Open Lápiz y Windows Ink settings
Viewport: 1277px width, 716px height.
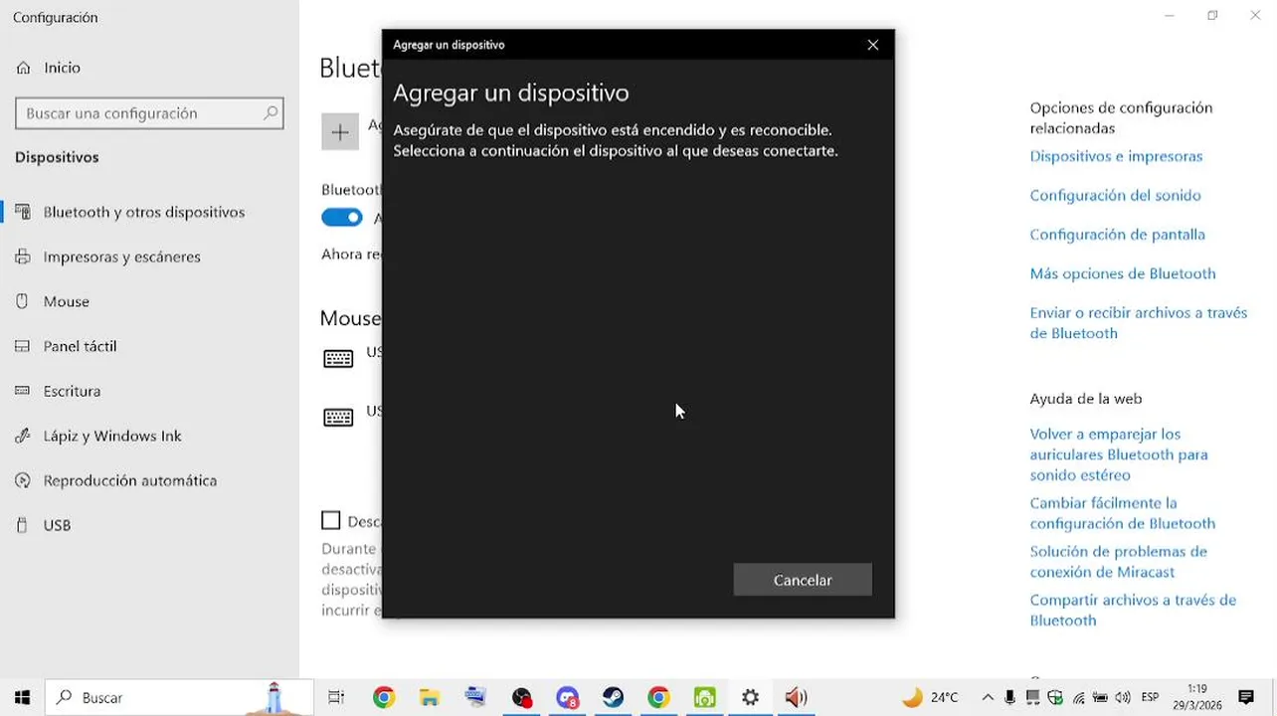coord(112,436)
